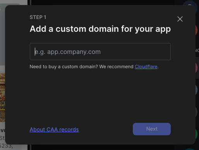Click the gray card above the building photo
199x150 pixels.
click(x=2, y=35)
